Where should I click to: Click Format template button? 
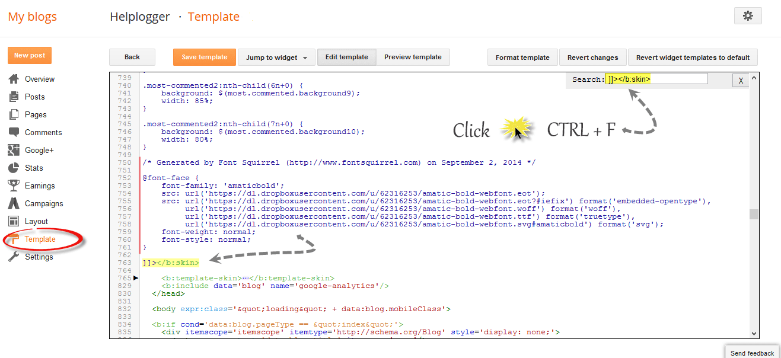coord(522,57)
